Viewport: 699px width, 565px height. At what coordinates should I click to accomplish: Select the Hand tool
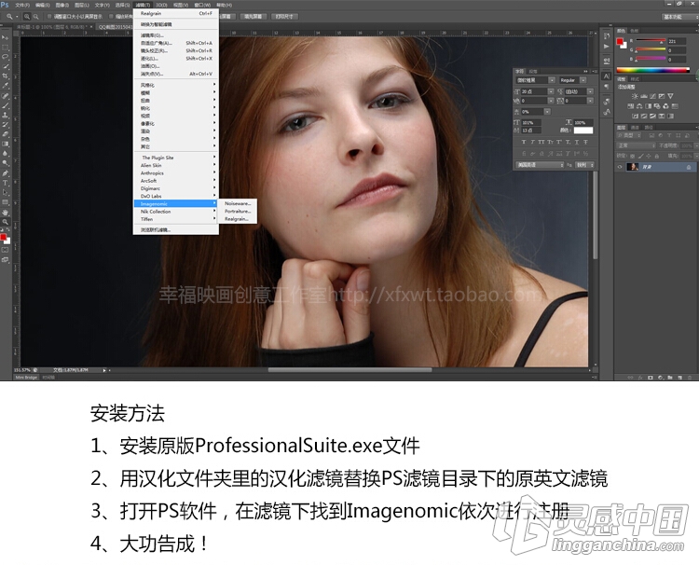(x=6, y=213)
